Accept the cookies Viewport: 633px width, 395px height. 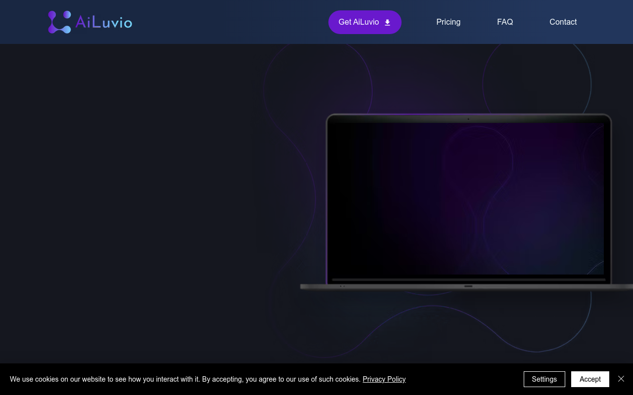click(x=590, y=379)
